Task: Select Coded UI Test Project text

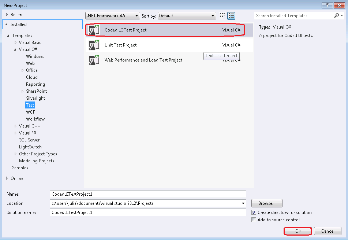Action: pos(126,30)
